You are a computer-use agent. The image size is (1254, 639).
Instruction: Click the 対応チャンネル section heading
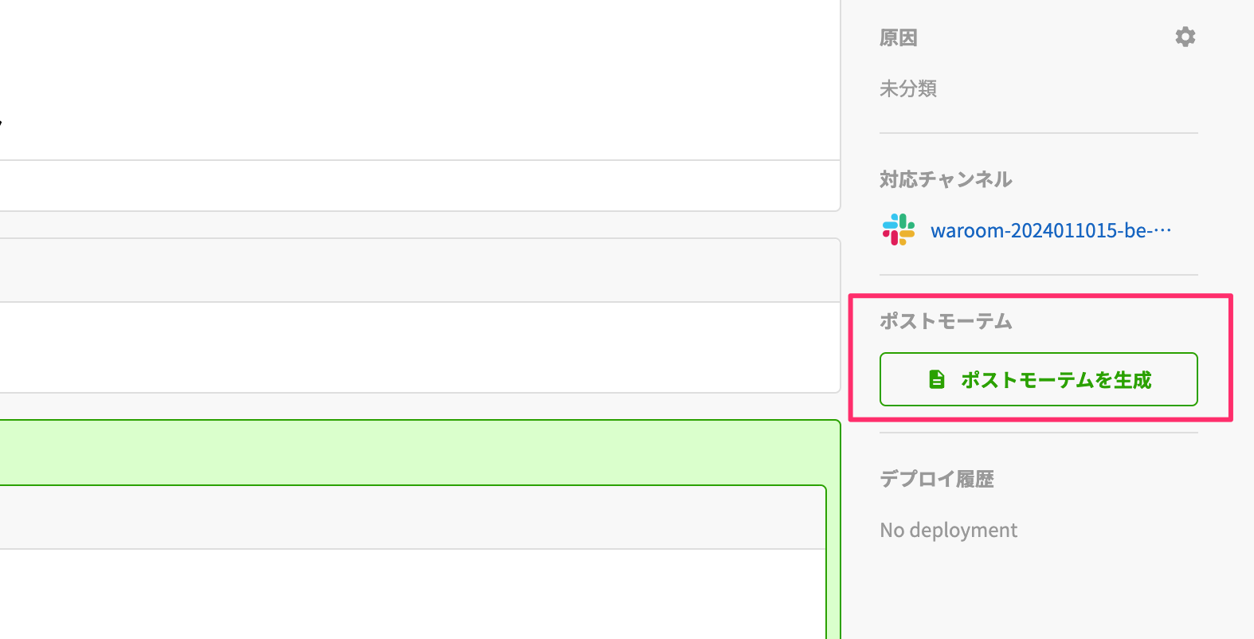[x=946, y=179]
